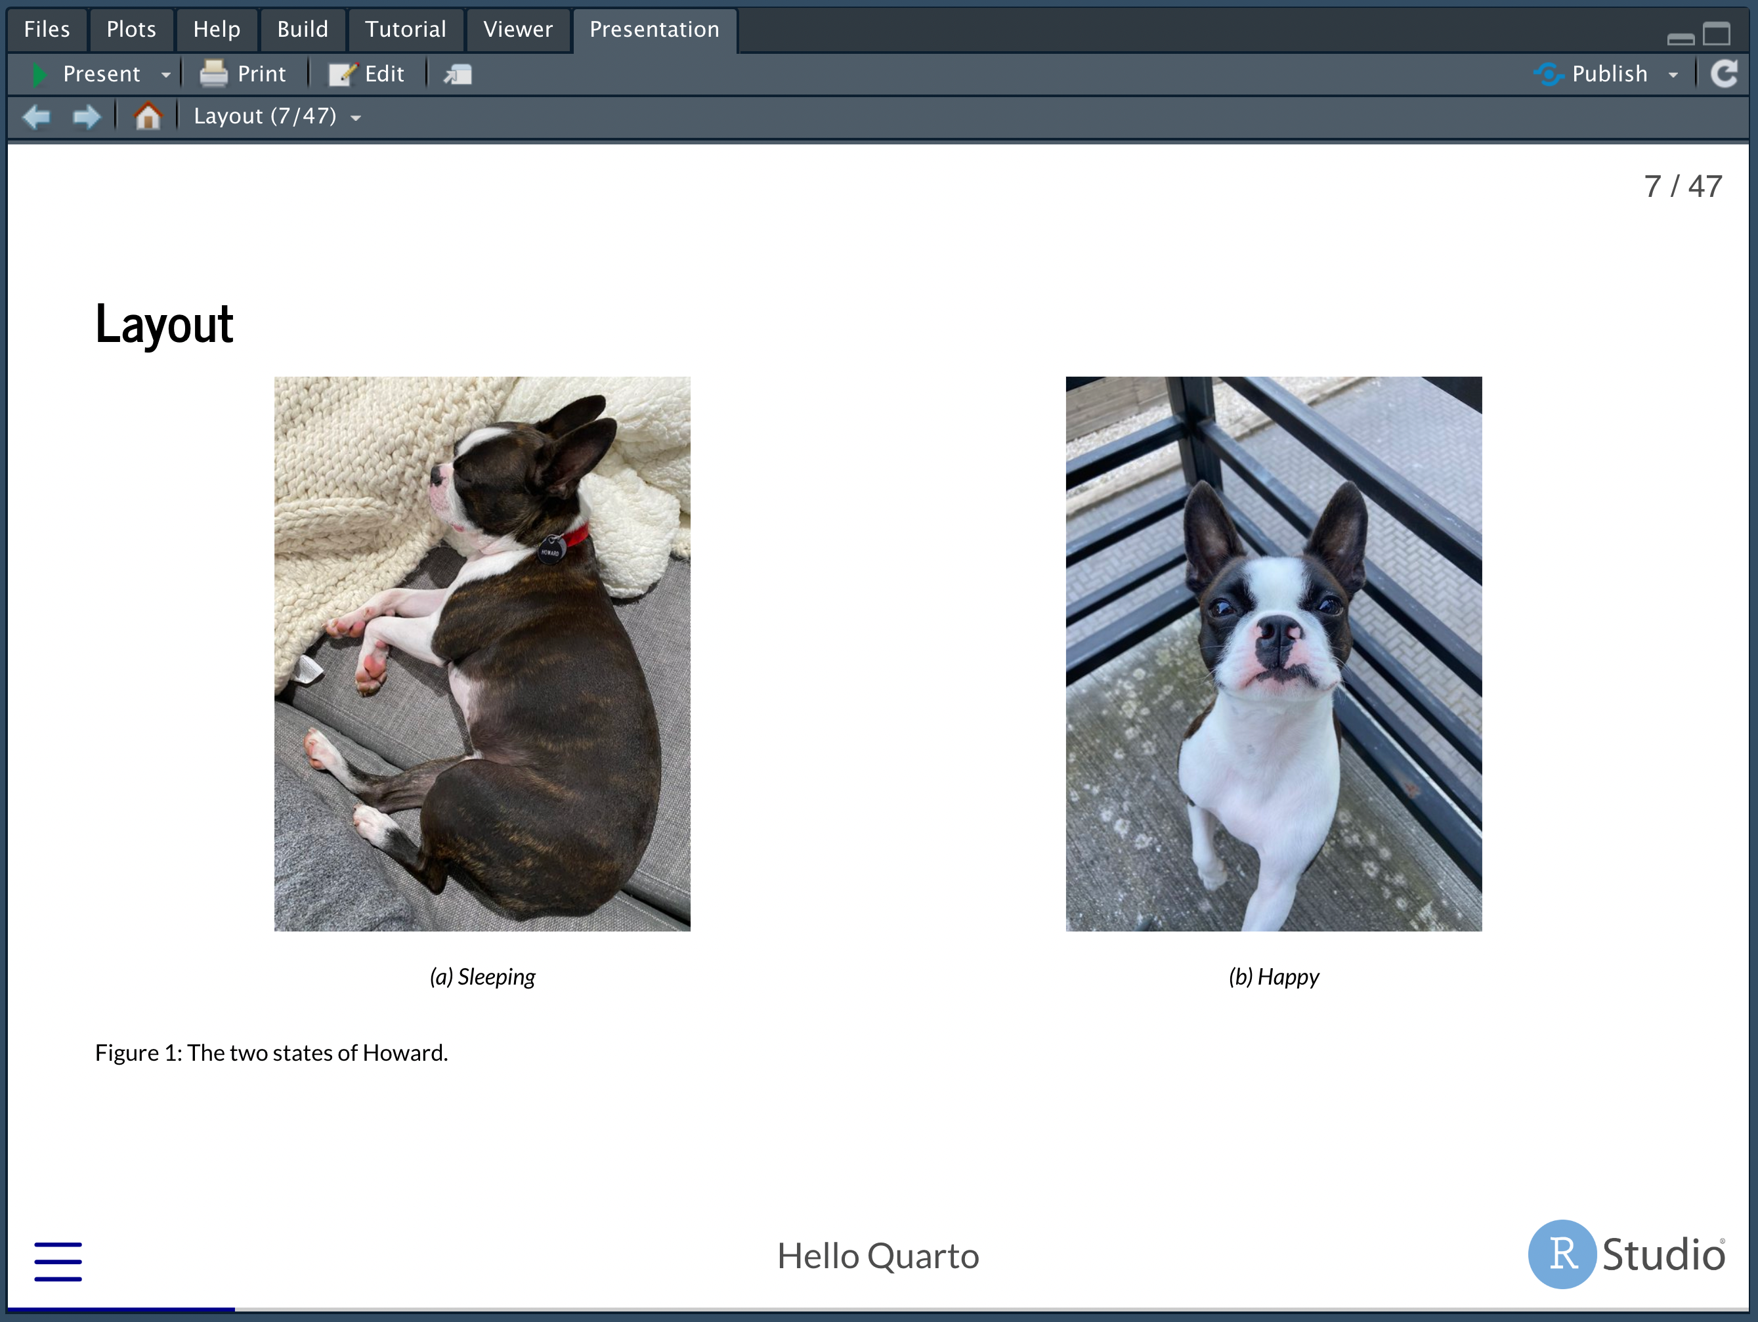
Task: Open the slide hamburger menu
Action: pyautogui.click(x=58, y=1261)
